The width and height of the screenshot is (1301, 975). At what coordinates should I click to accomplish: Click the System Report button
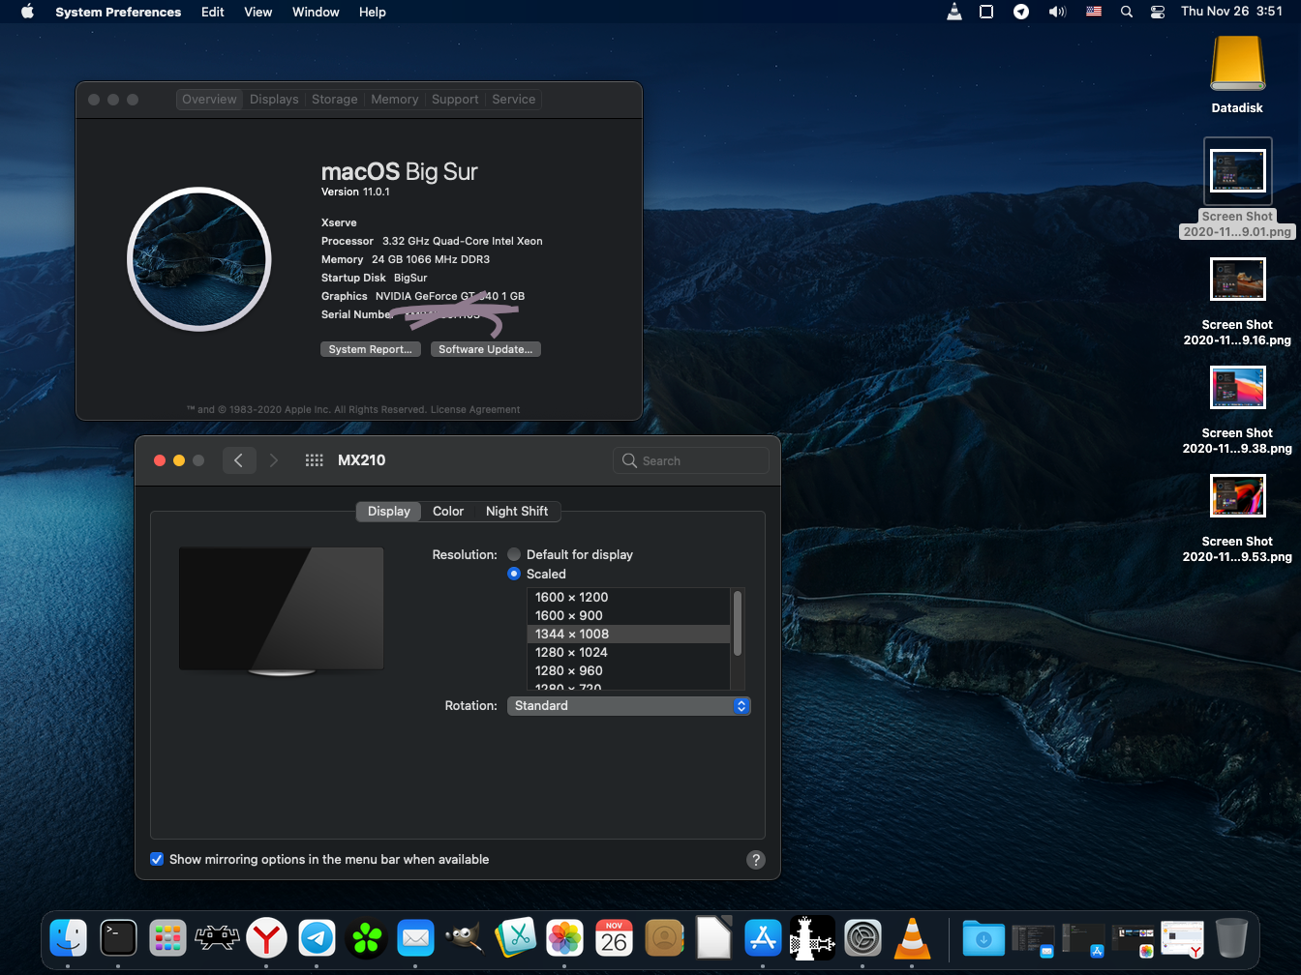pyautogui.click(x=371, y=349)
